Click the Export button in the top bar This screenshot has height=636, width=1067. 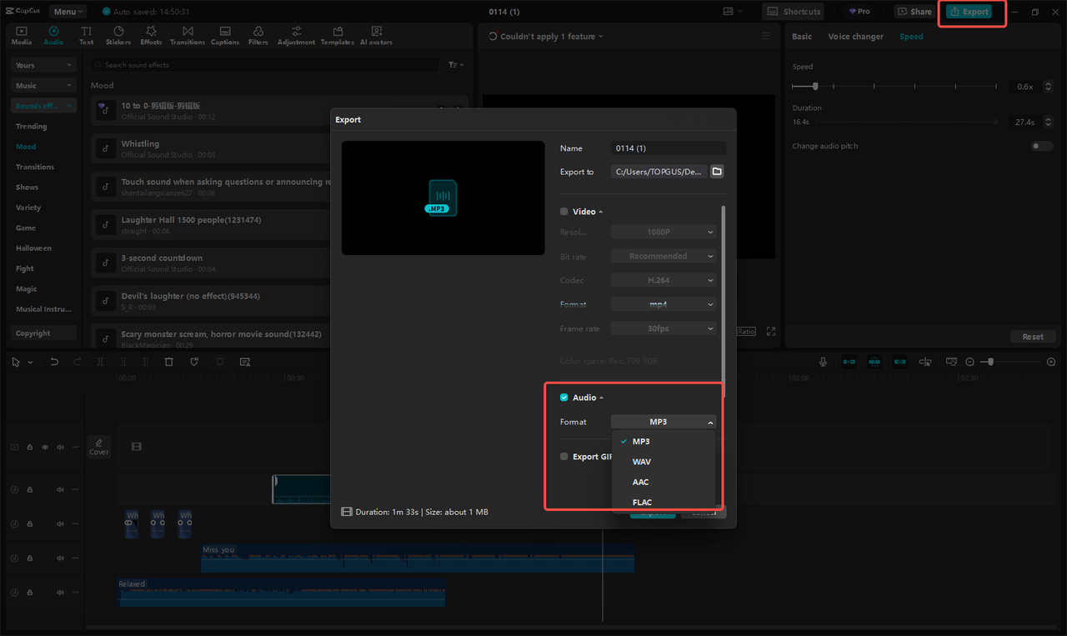971,11
